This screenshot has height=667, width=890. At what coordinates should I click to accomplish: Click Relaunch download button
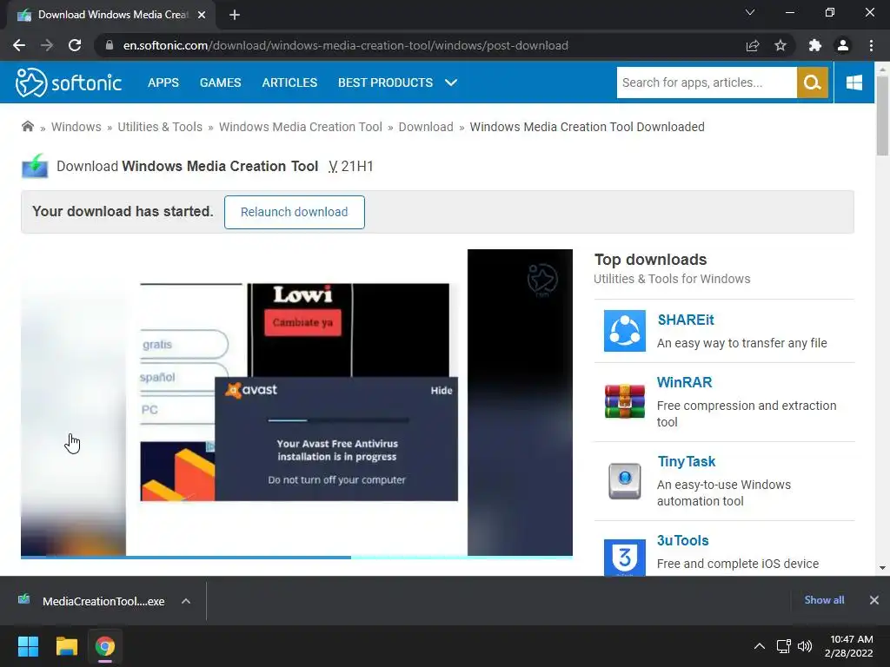pos(294,212)
